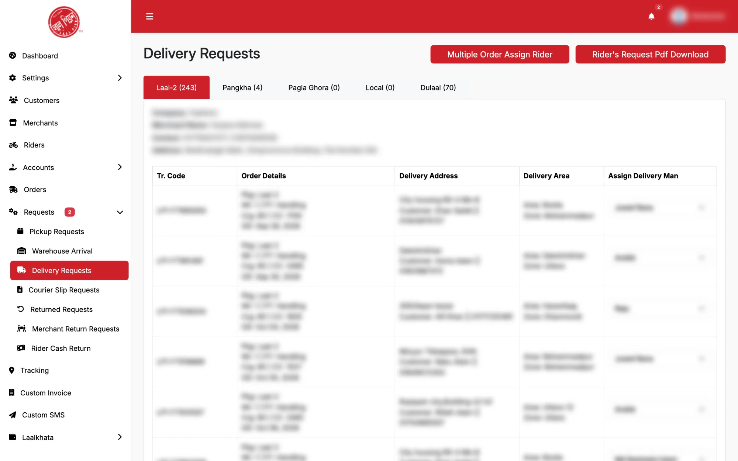Click the Requests badge showing 2
The height and width of the screenshot is (461, 738).
[69, 212]
